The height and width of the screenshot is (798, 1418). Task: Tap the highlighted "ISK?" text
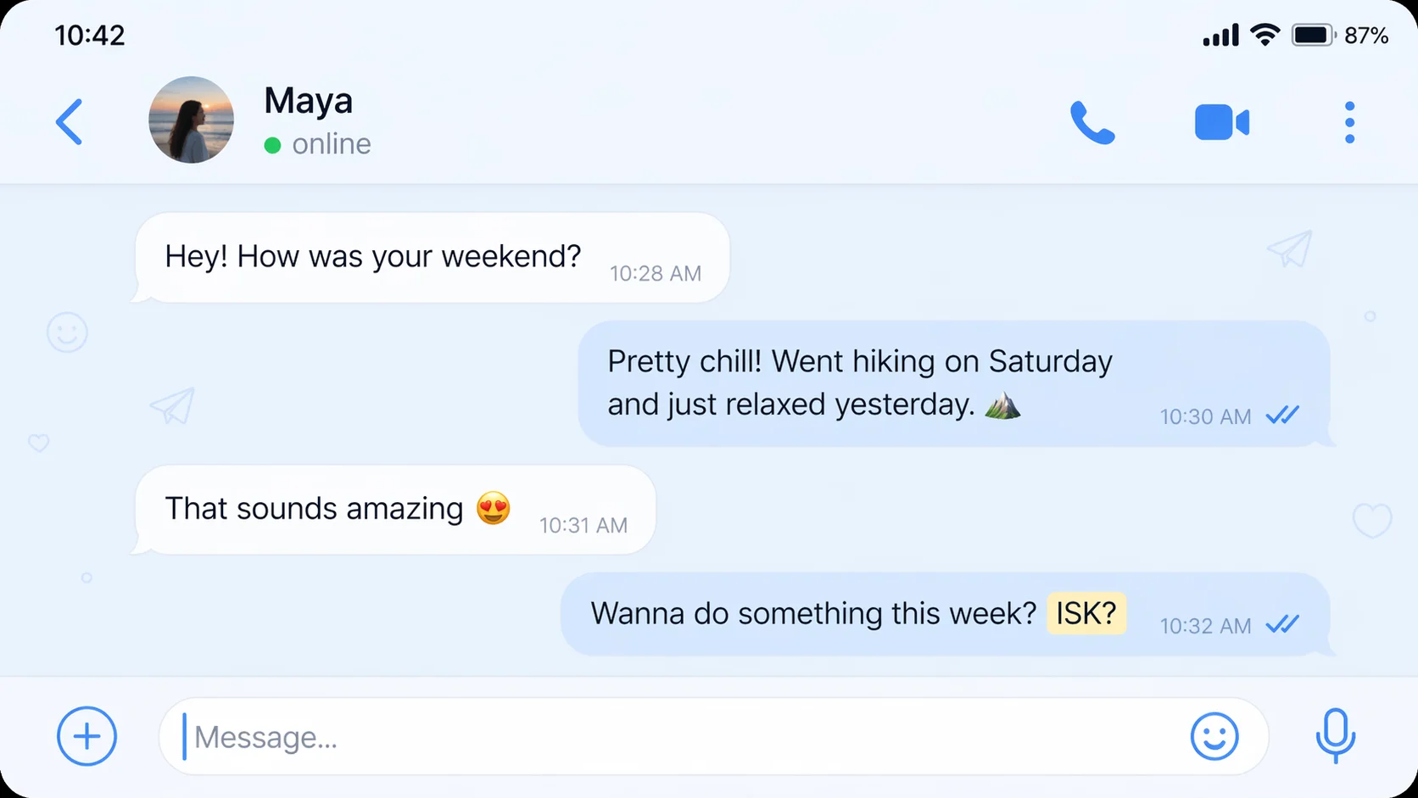(1086, 613)
